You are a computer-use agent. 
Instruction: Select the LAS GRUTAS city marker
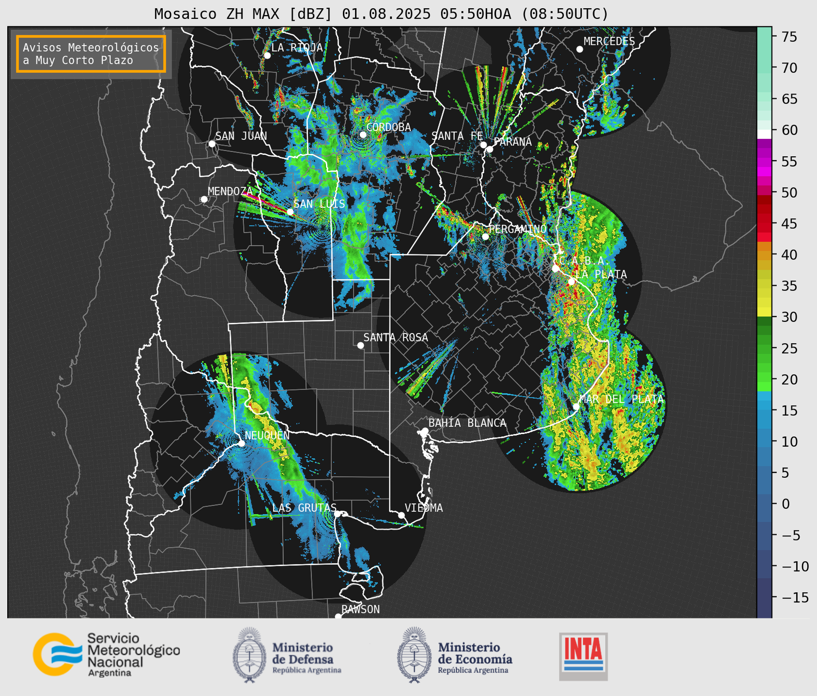pos(337,514)
